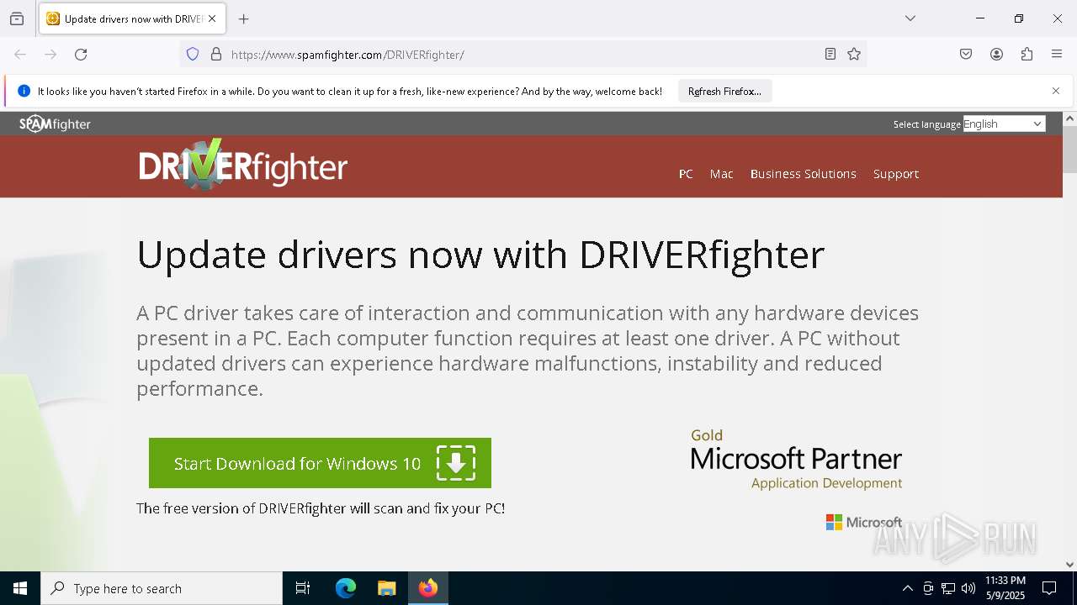Launch Microsoft Edge from taskbar
This screenshot has height=605, width=1077.
pyautogui.click(x=346, y=588)
